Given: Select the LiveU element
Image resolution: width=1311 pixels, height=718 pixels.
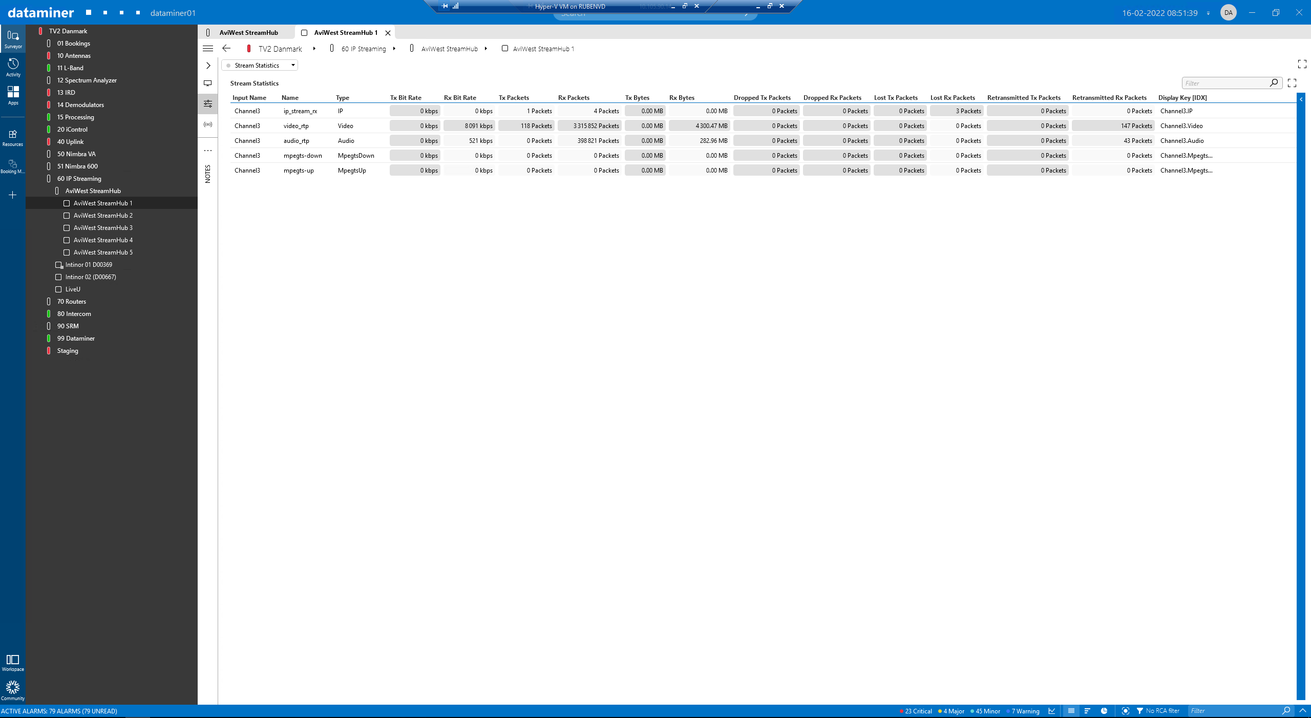Looking at the screenshot, I should pos(73,289).
